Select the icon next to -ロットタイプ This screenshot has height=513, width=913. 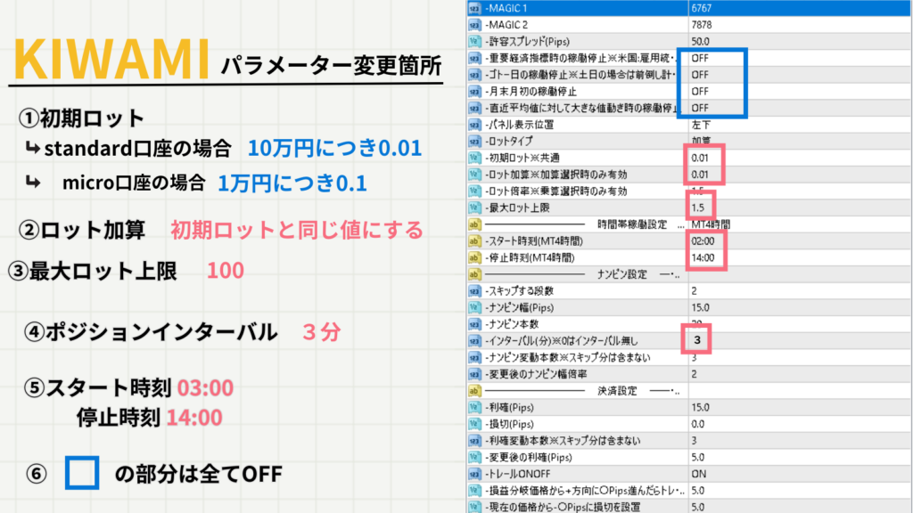point(474,142)
